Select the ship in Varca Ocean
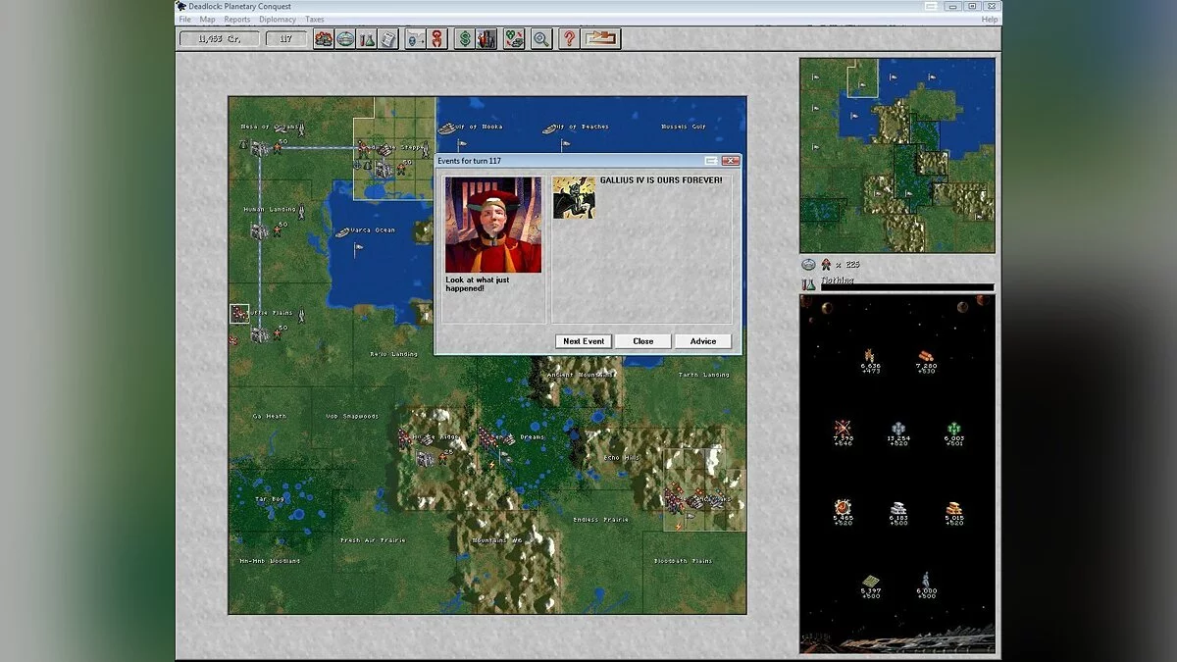The width and height of the screenshot is (1177, 662). 343,231
